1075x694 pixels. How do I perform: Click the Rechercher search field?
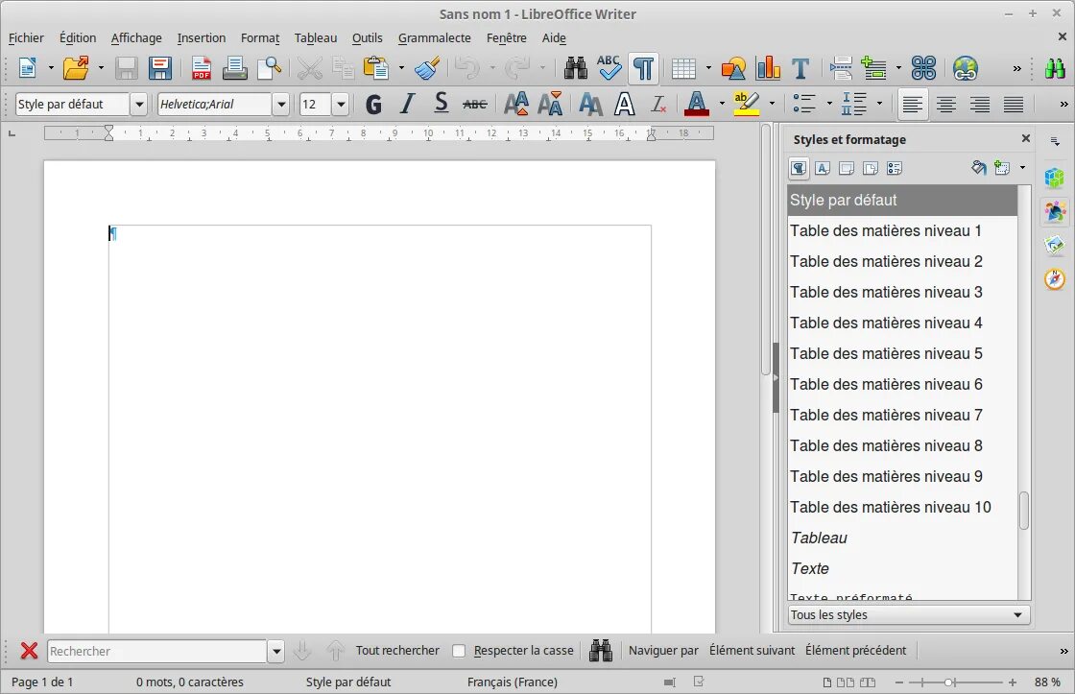157,651
